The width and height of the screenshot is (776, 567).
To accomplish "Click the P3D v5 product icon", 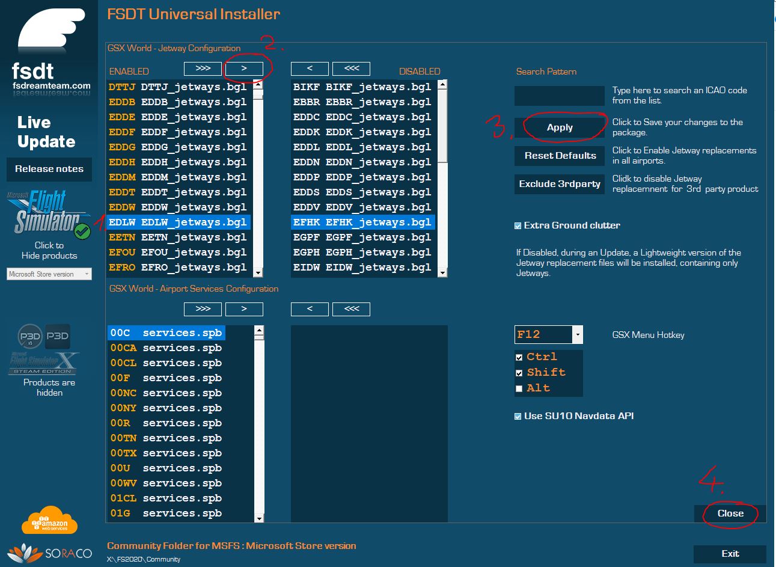I will [x=30, y=337].
